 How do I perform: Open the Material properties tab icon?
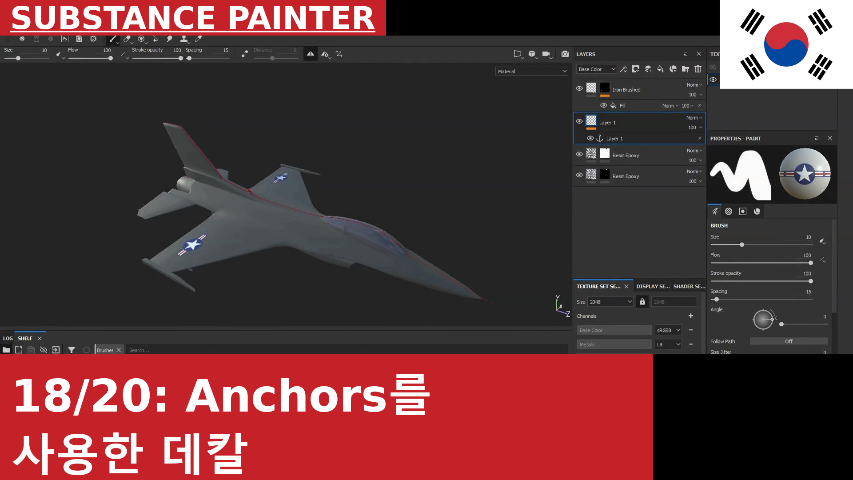click(x=757, y=211)
